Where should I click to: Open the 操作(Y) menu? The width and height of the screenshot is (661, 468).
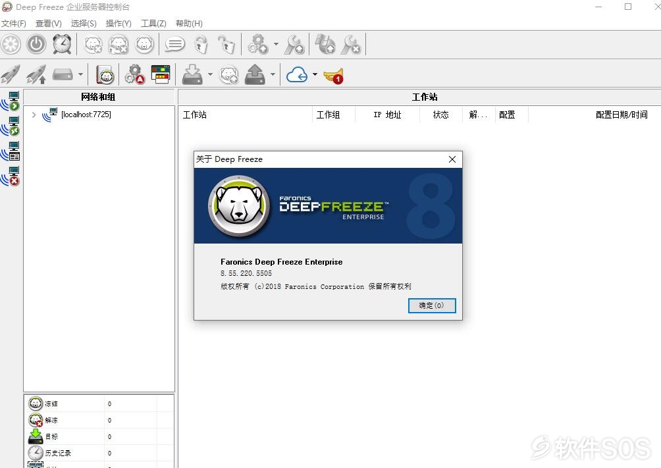tap(119, 24)
